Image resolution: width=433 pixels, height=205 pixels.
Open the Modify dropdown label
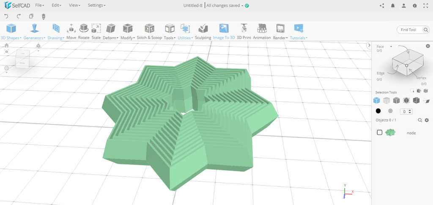point(128,38)
